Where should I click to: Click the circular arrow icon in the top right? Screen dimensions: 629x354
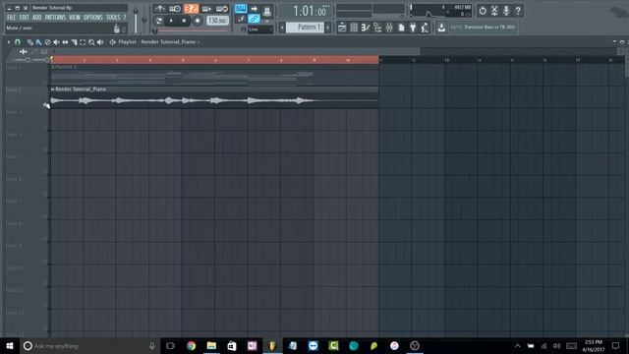483,11
